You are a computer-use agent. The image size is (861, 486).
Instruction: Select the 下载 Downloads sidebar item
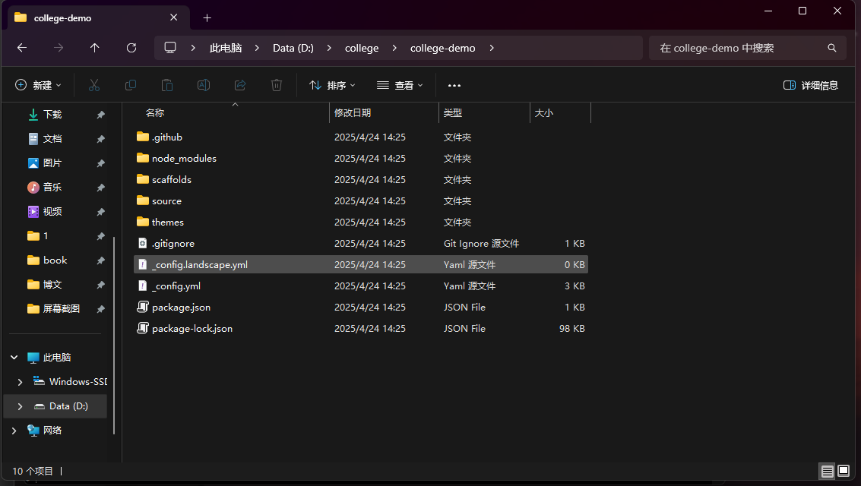(x=52, y=115)
